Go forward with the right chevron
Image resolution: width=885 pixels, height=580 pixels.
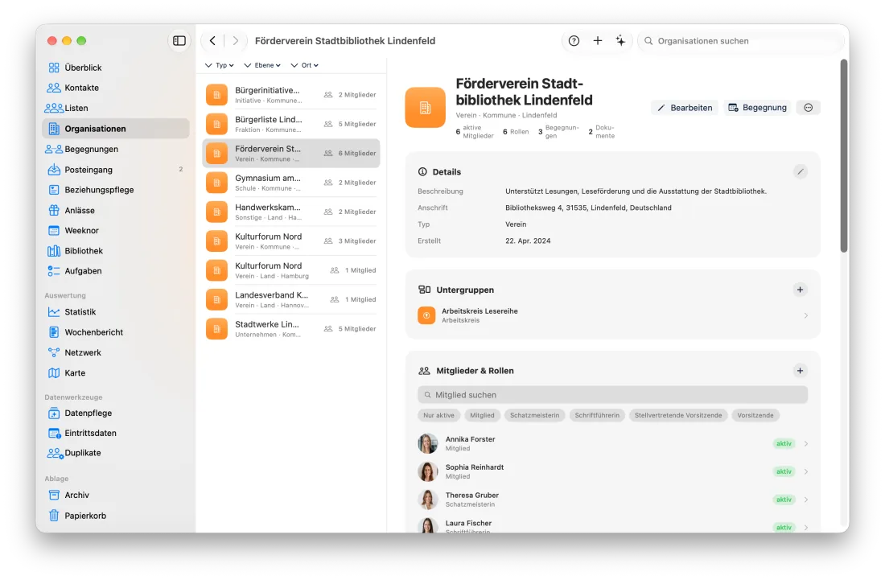pyautogui.click(x=236, y=40)
